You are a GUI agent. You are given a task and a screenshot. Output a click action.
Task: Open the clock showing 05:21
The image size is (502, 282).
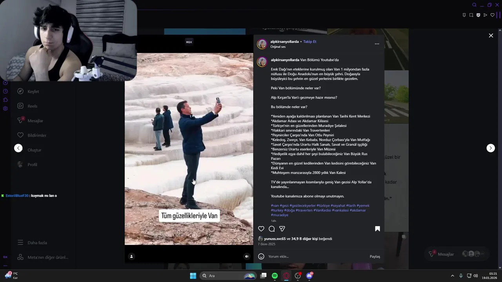[x=490, y=276]
